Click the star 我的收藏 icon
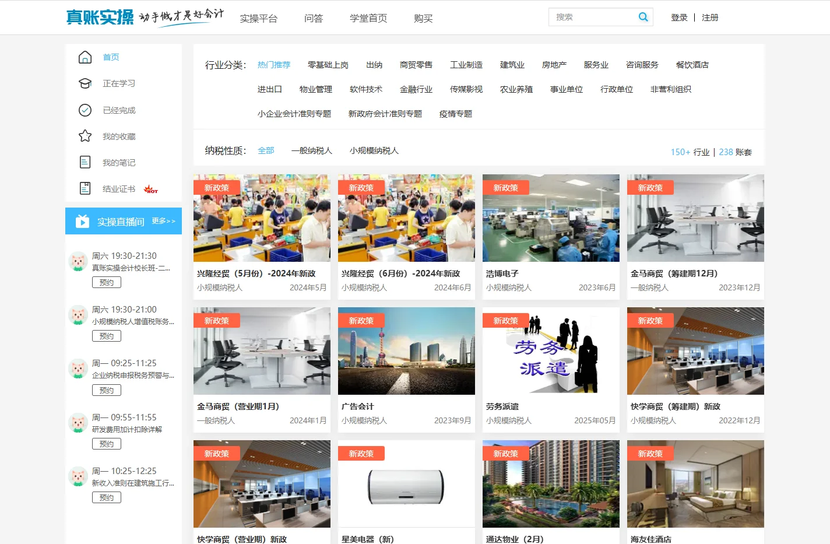830x544 pixels. pos(85,136)
